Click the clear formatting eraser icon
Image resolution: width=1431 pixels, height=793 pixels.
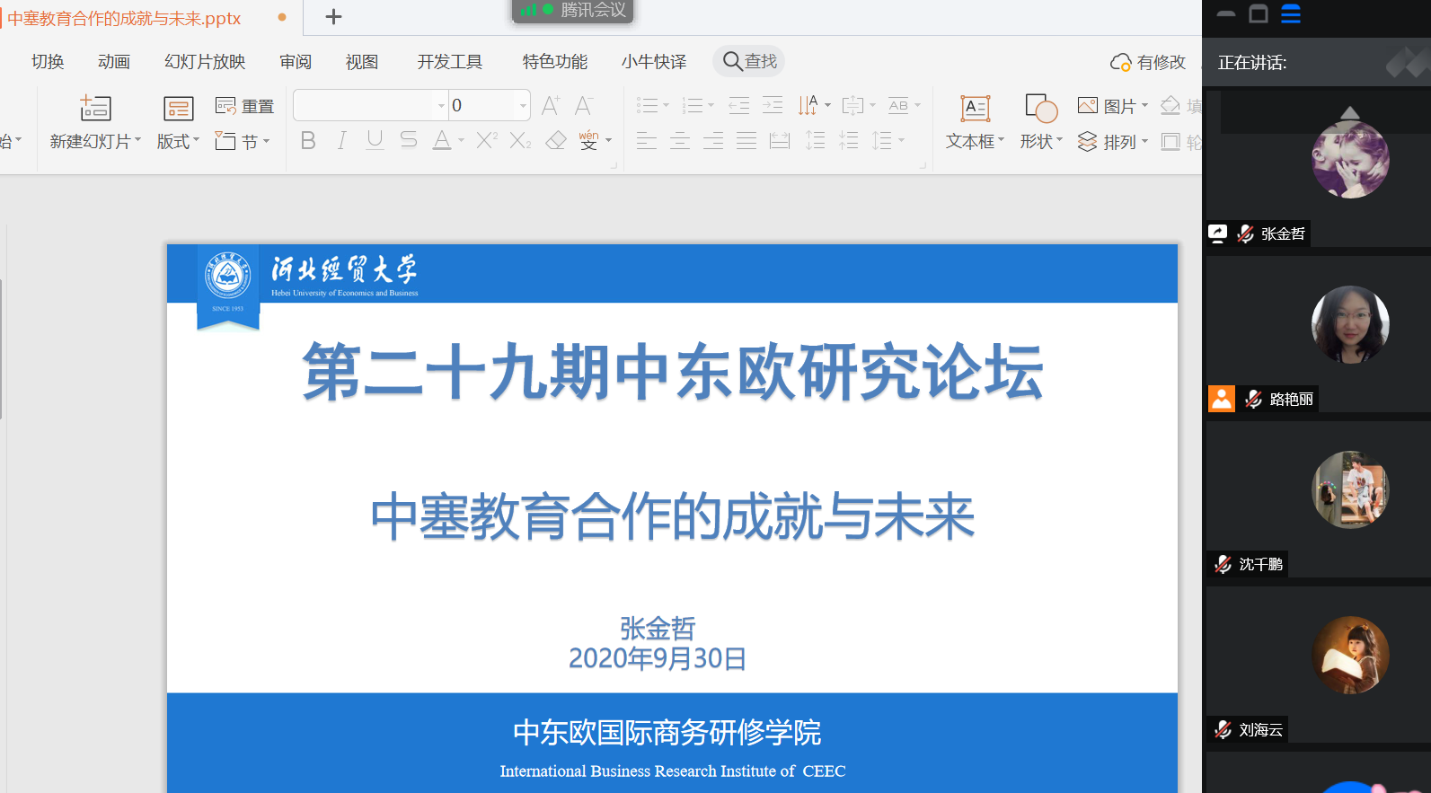(556, 140)
